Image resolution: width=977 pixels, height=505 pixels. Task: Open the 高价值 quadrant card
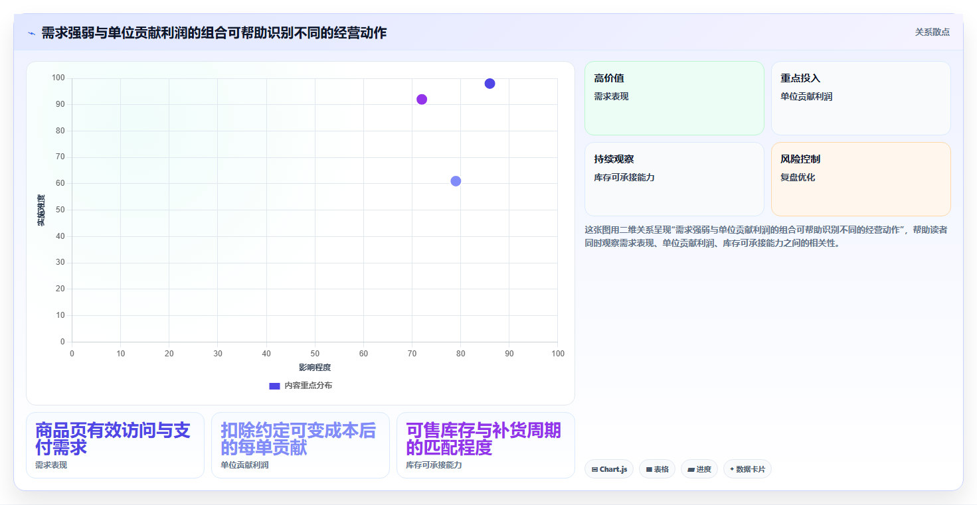click(x=674, y=98)
